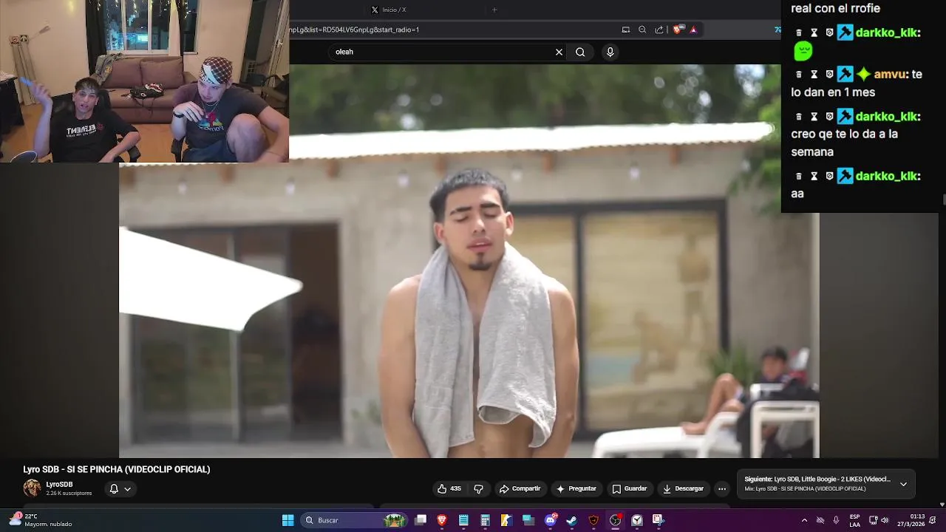Click the green emote in darkko_klk's message
This screenshot has height=532, width=946.
(x=803, y=51)
